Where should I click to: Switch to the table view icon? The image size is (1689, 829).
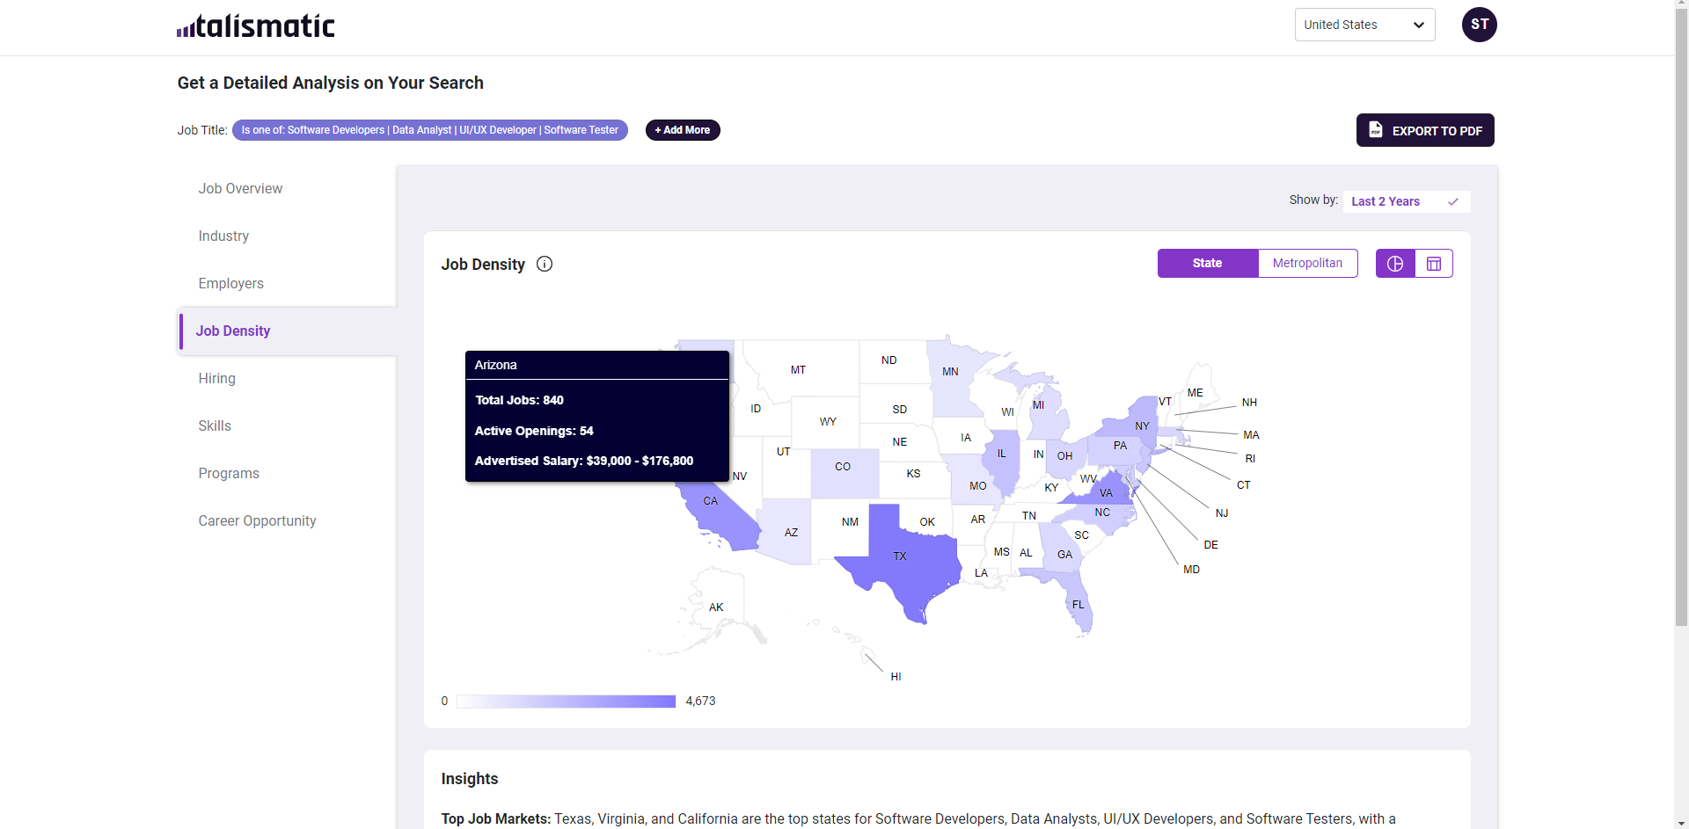(1434, 264)
